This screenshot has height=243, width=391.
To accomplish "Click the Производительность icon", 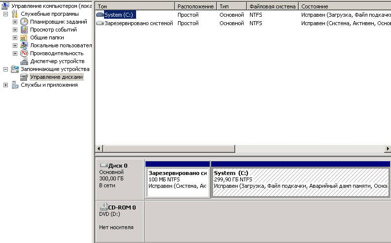I will (x=24, y=53).
